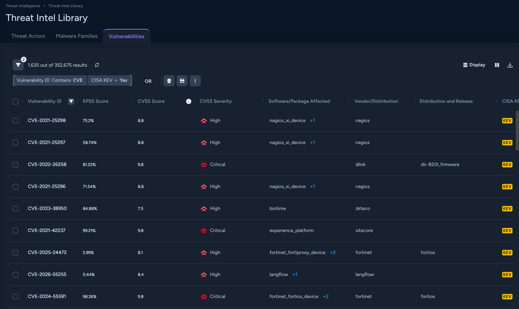Click the dir-820l_firmware cell

[x=440, y=165]
